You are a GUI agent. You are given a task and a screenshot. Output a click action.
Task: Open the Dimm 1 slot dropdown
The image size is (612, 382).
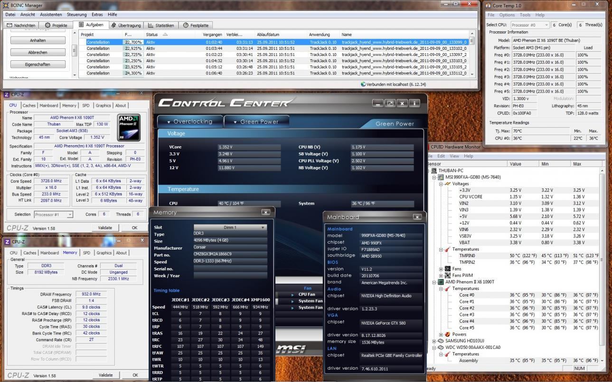click(x=230, y=227)
